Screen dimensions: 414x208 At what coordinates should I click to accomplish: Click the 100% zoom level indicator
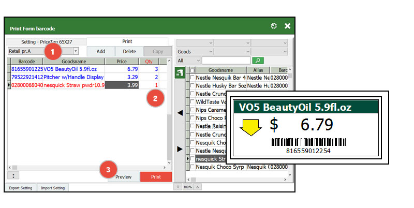(187, 187)
